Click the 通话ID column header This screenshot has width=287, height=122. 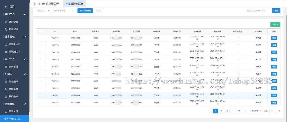coord(75,32)
